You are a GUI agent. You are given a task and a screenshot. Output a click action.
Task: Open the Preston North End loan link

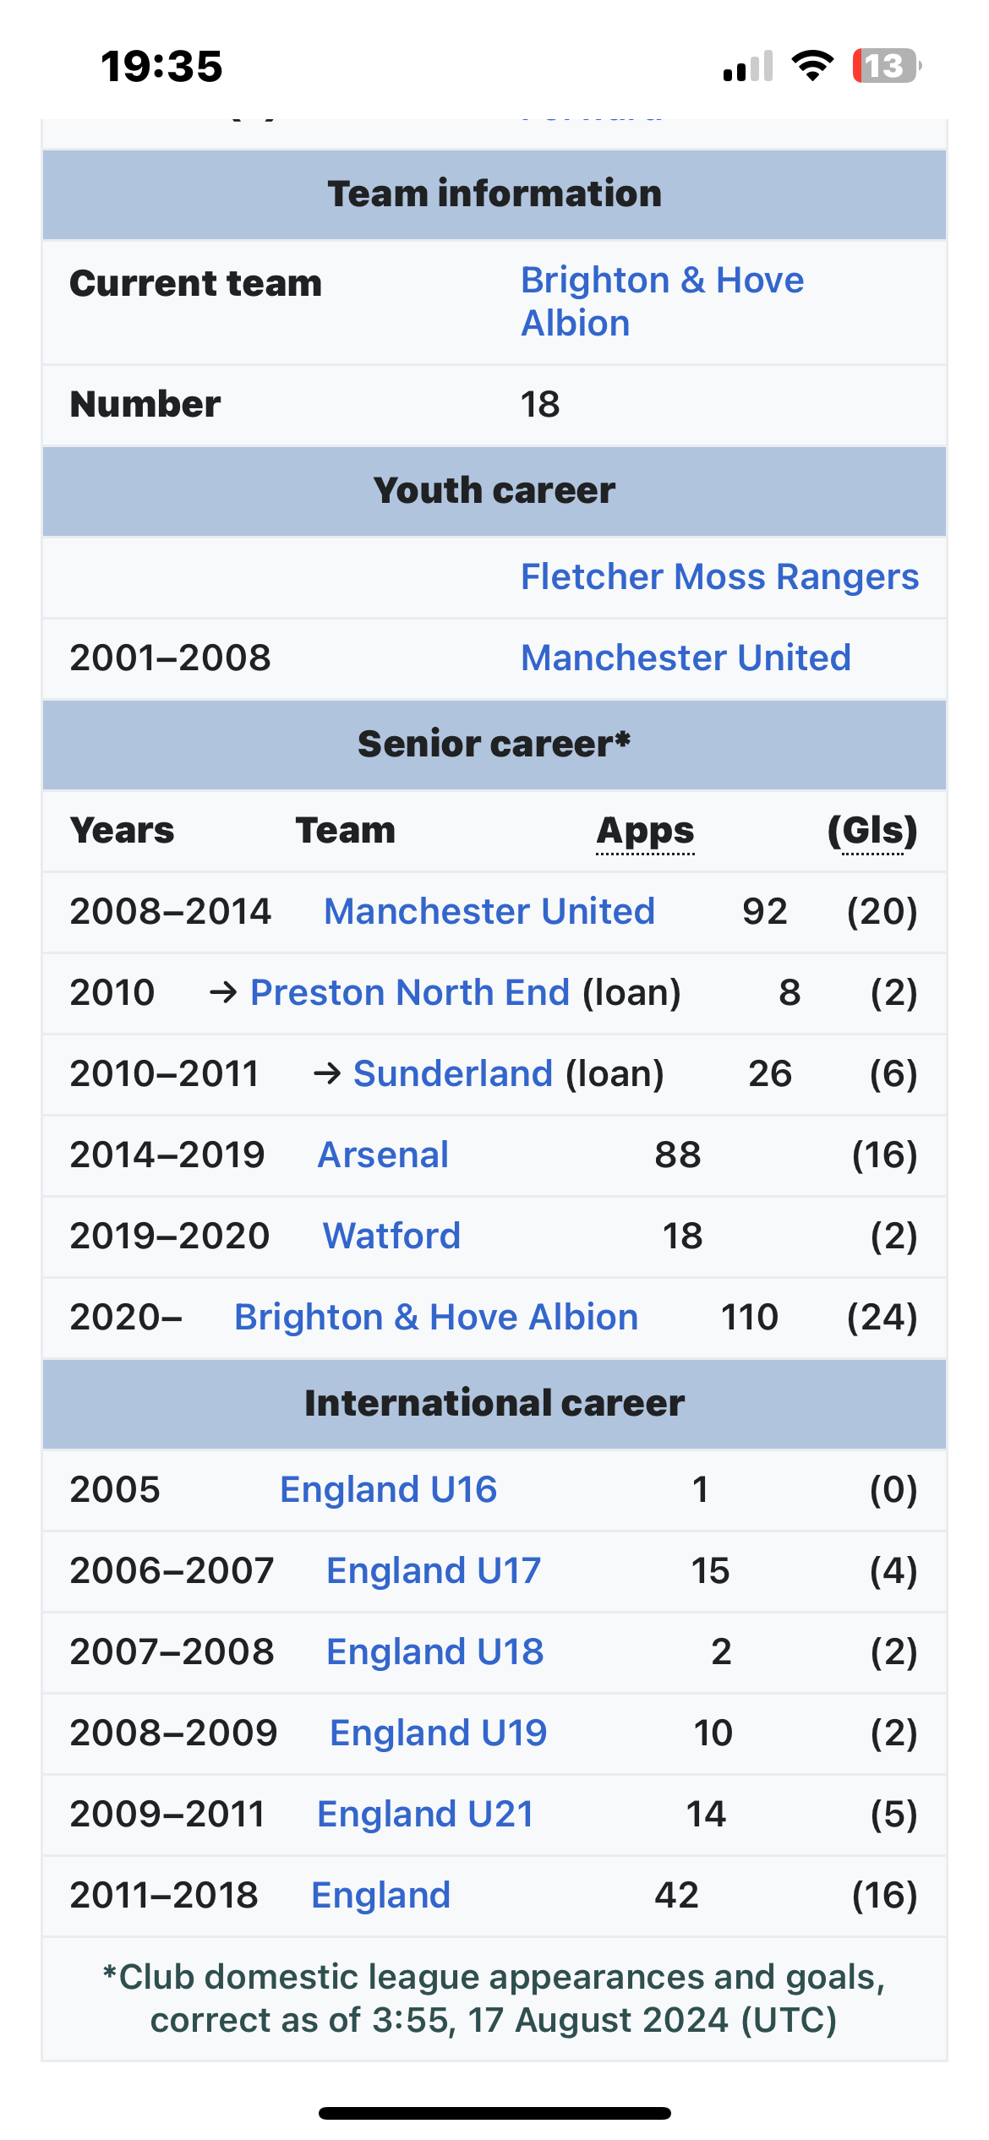pos(410,993)
